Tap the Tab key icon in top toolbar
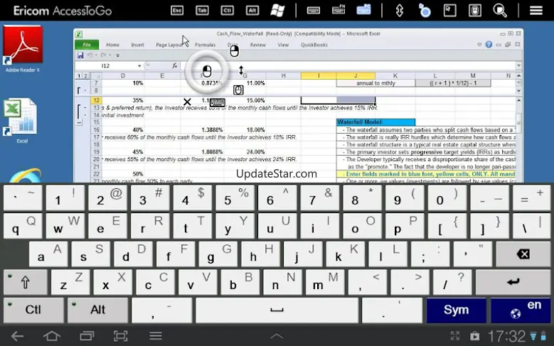554x346 pixels. pyautogui.click(x=202, y=10)
